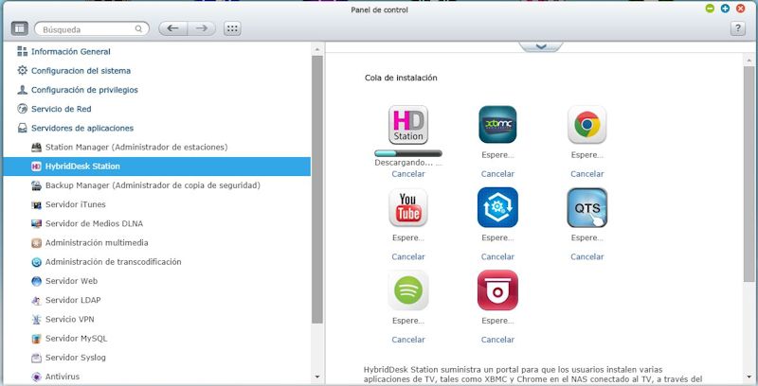Image resolution: width=758 pixels, height=386 pixels.
Task: Click the privileges user icon
Action: pos(22,90)
